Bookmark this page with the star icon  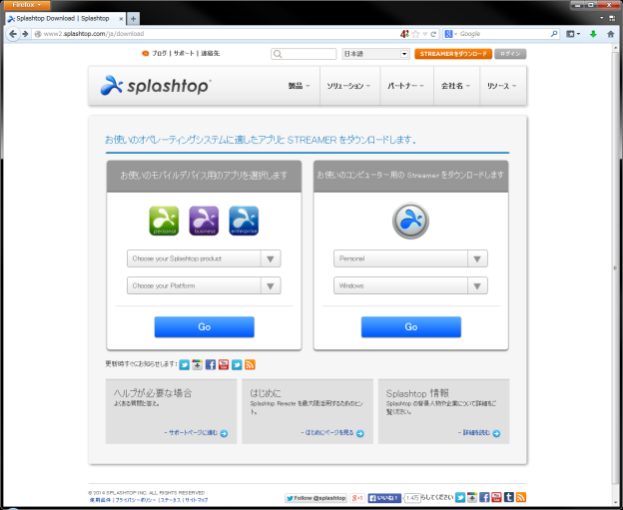pyautogui.click(x=415, y=34)
